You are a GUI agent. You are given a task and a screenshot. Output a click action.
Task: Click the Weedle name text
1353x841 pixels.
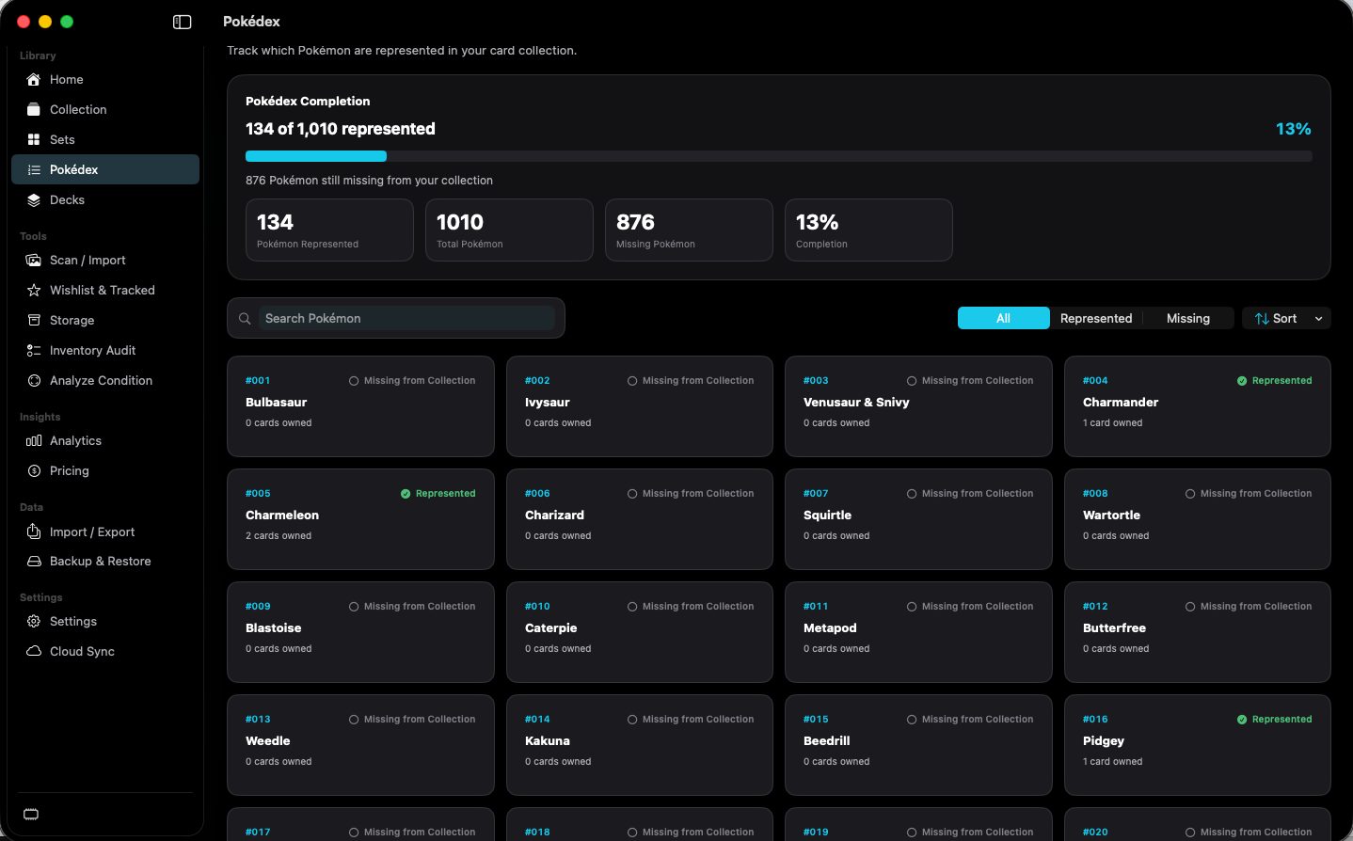(x=268, y=741)
